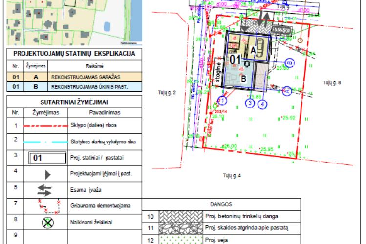Screen dimensions: 366x244
Task: Select 'Statybos darbų vykdymo riba' text
Action: [x=103, y=142]
